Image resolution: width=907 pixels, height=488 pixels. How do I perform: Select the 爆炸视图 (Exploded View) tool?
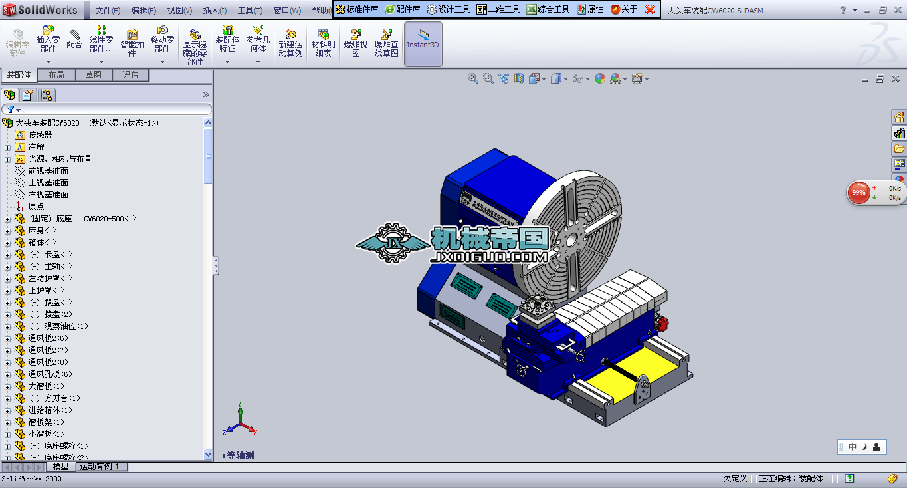click(x=355, y=40)
